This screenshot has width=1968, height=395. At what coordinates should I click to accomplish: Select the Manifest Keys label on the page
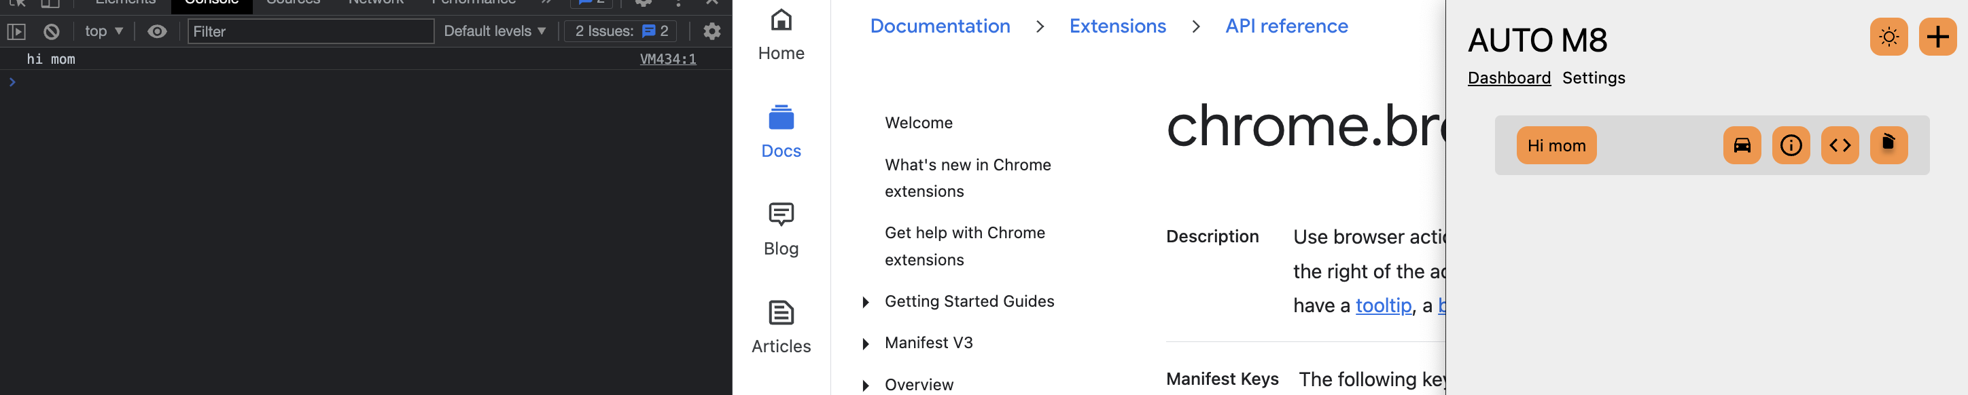click(1223, 380)
